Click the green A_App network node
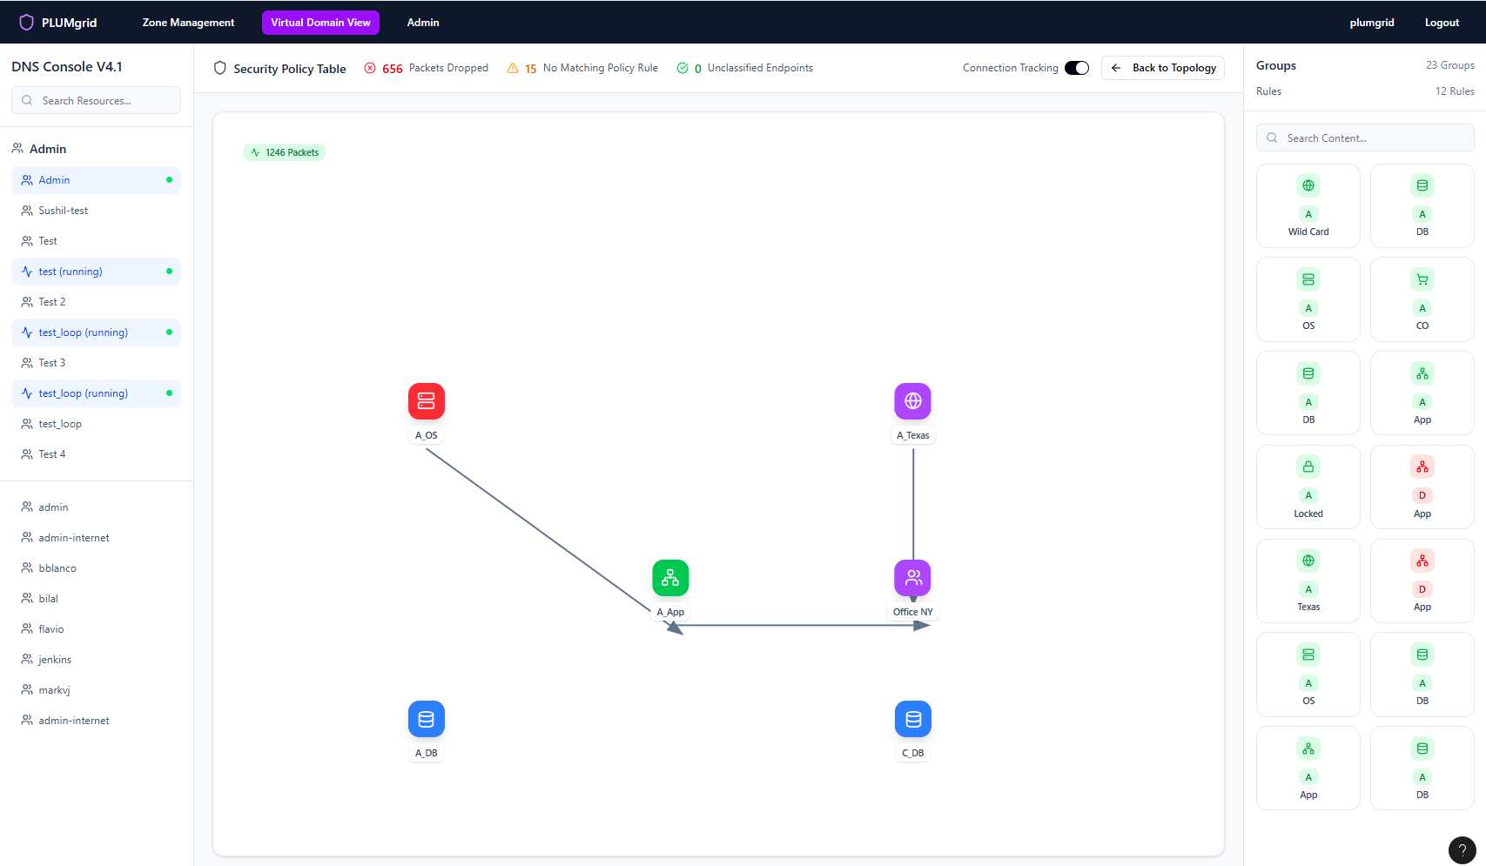The image size is (1486, 866). tap(670, 578)
